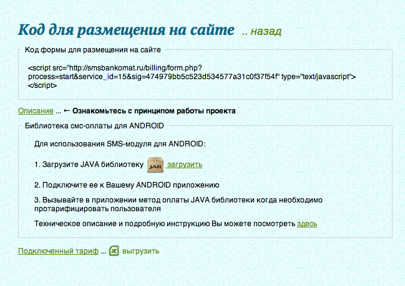
Task: Click the Excel export icon
Action: click(x=114, y=250)
